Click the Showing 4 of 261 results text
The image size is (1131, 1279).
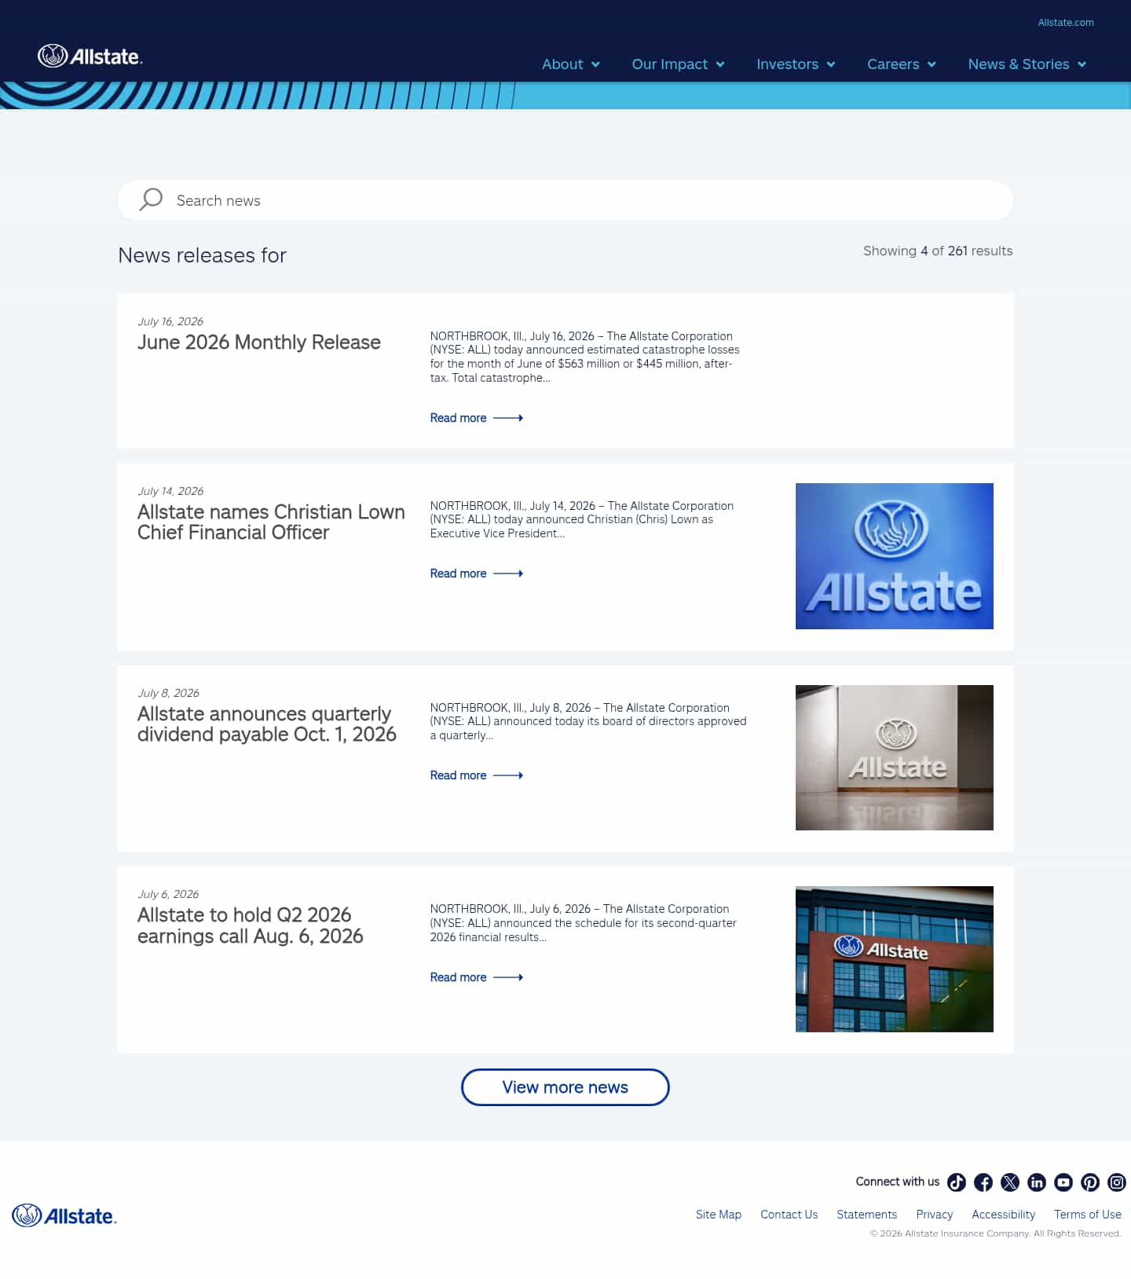coord(938,251)
